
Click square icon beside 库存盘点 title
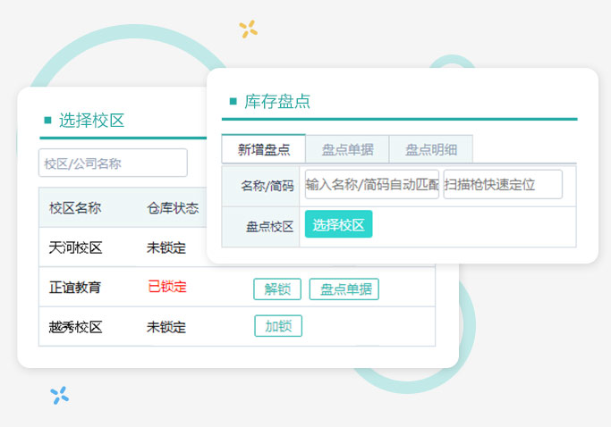click(x=233, y=102)
